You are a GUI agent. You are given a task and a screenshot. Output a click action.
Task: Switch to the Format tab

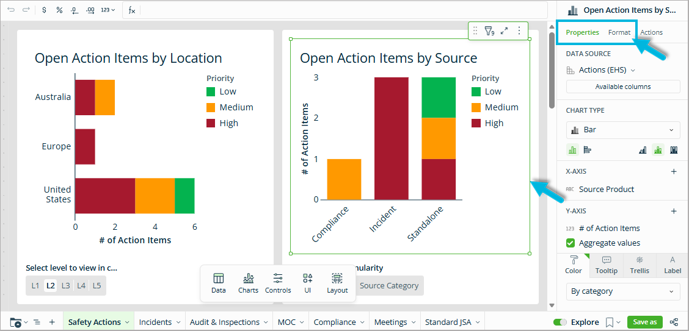click(619, 32)
